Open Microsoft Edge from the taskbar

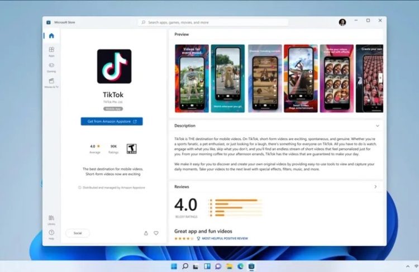241,266
